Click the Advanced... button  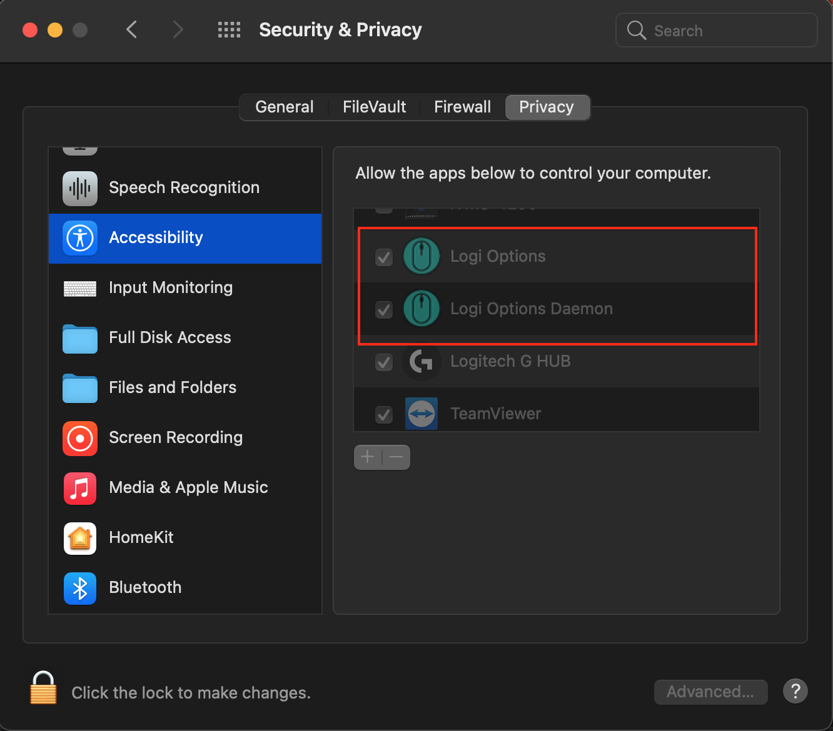710,692
